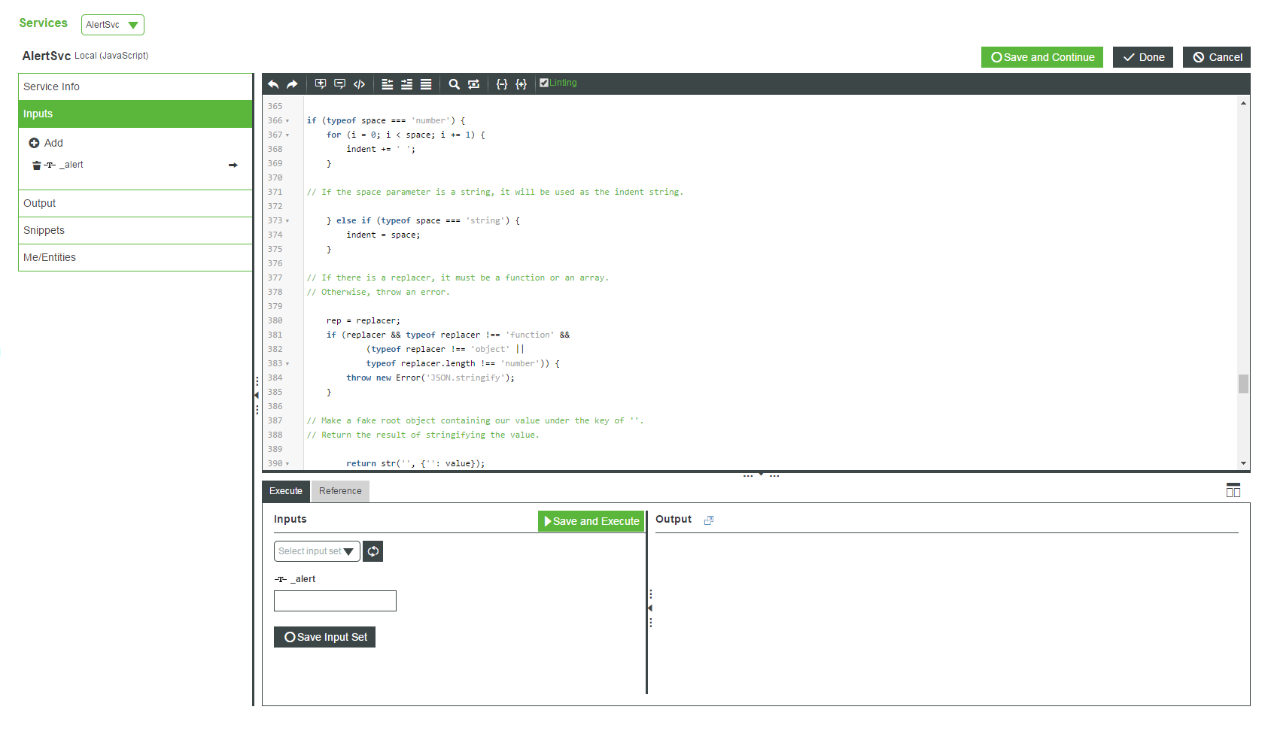Click the add comment icon
This screenshot has height=731, width=1268.
coord(321,84)
